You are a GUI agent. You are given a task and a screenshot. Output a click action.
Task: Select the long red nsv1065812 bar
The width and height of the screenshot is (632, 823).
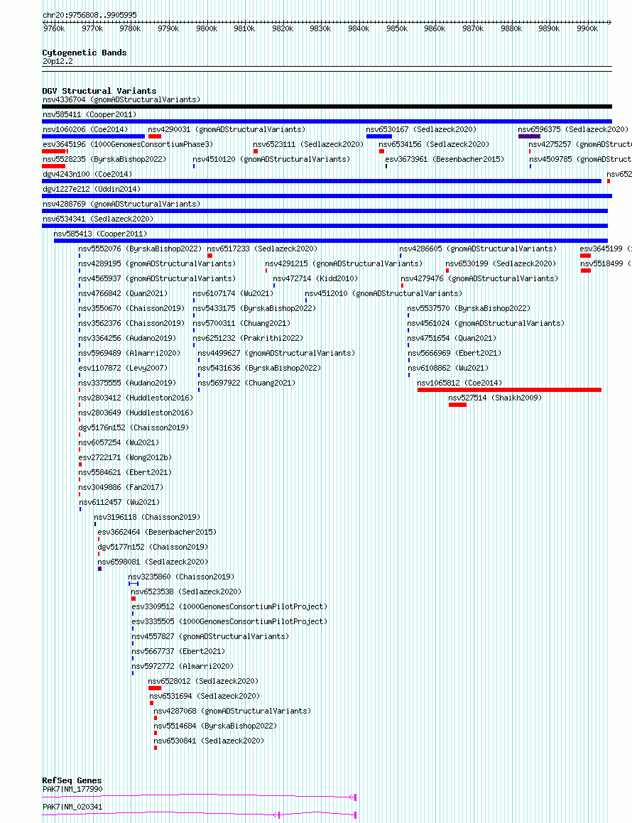pos(509,390)
